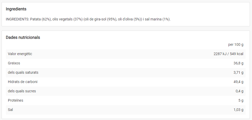Screen dimensions: 252x120
Task: Click the 3,71 g saturates value
Action: 238,72
